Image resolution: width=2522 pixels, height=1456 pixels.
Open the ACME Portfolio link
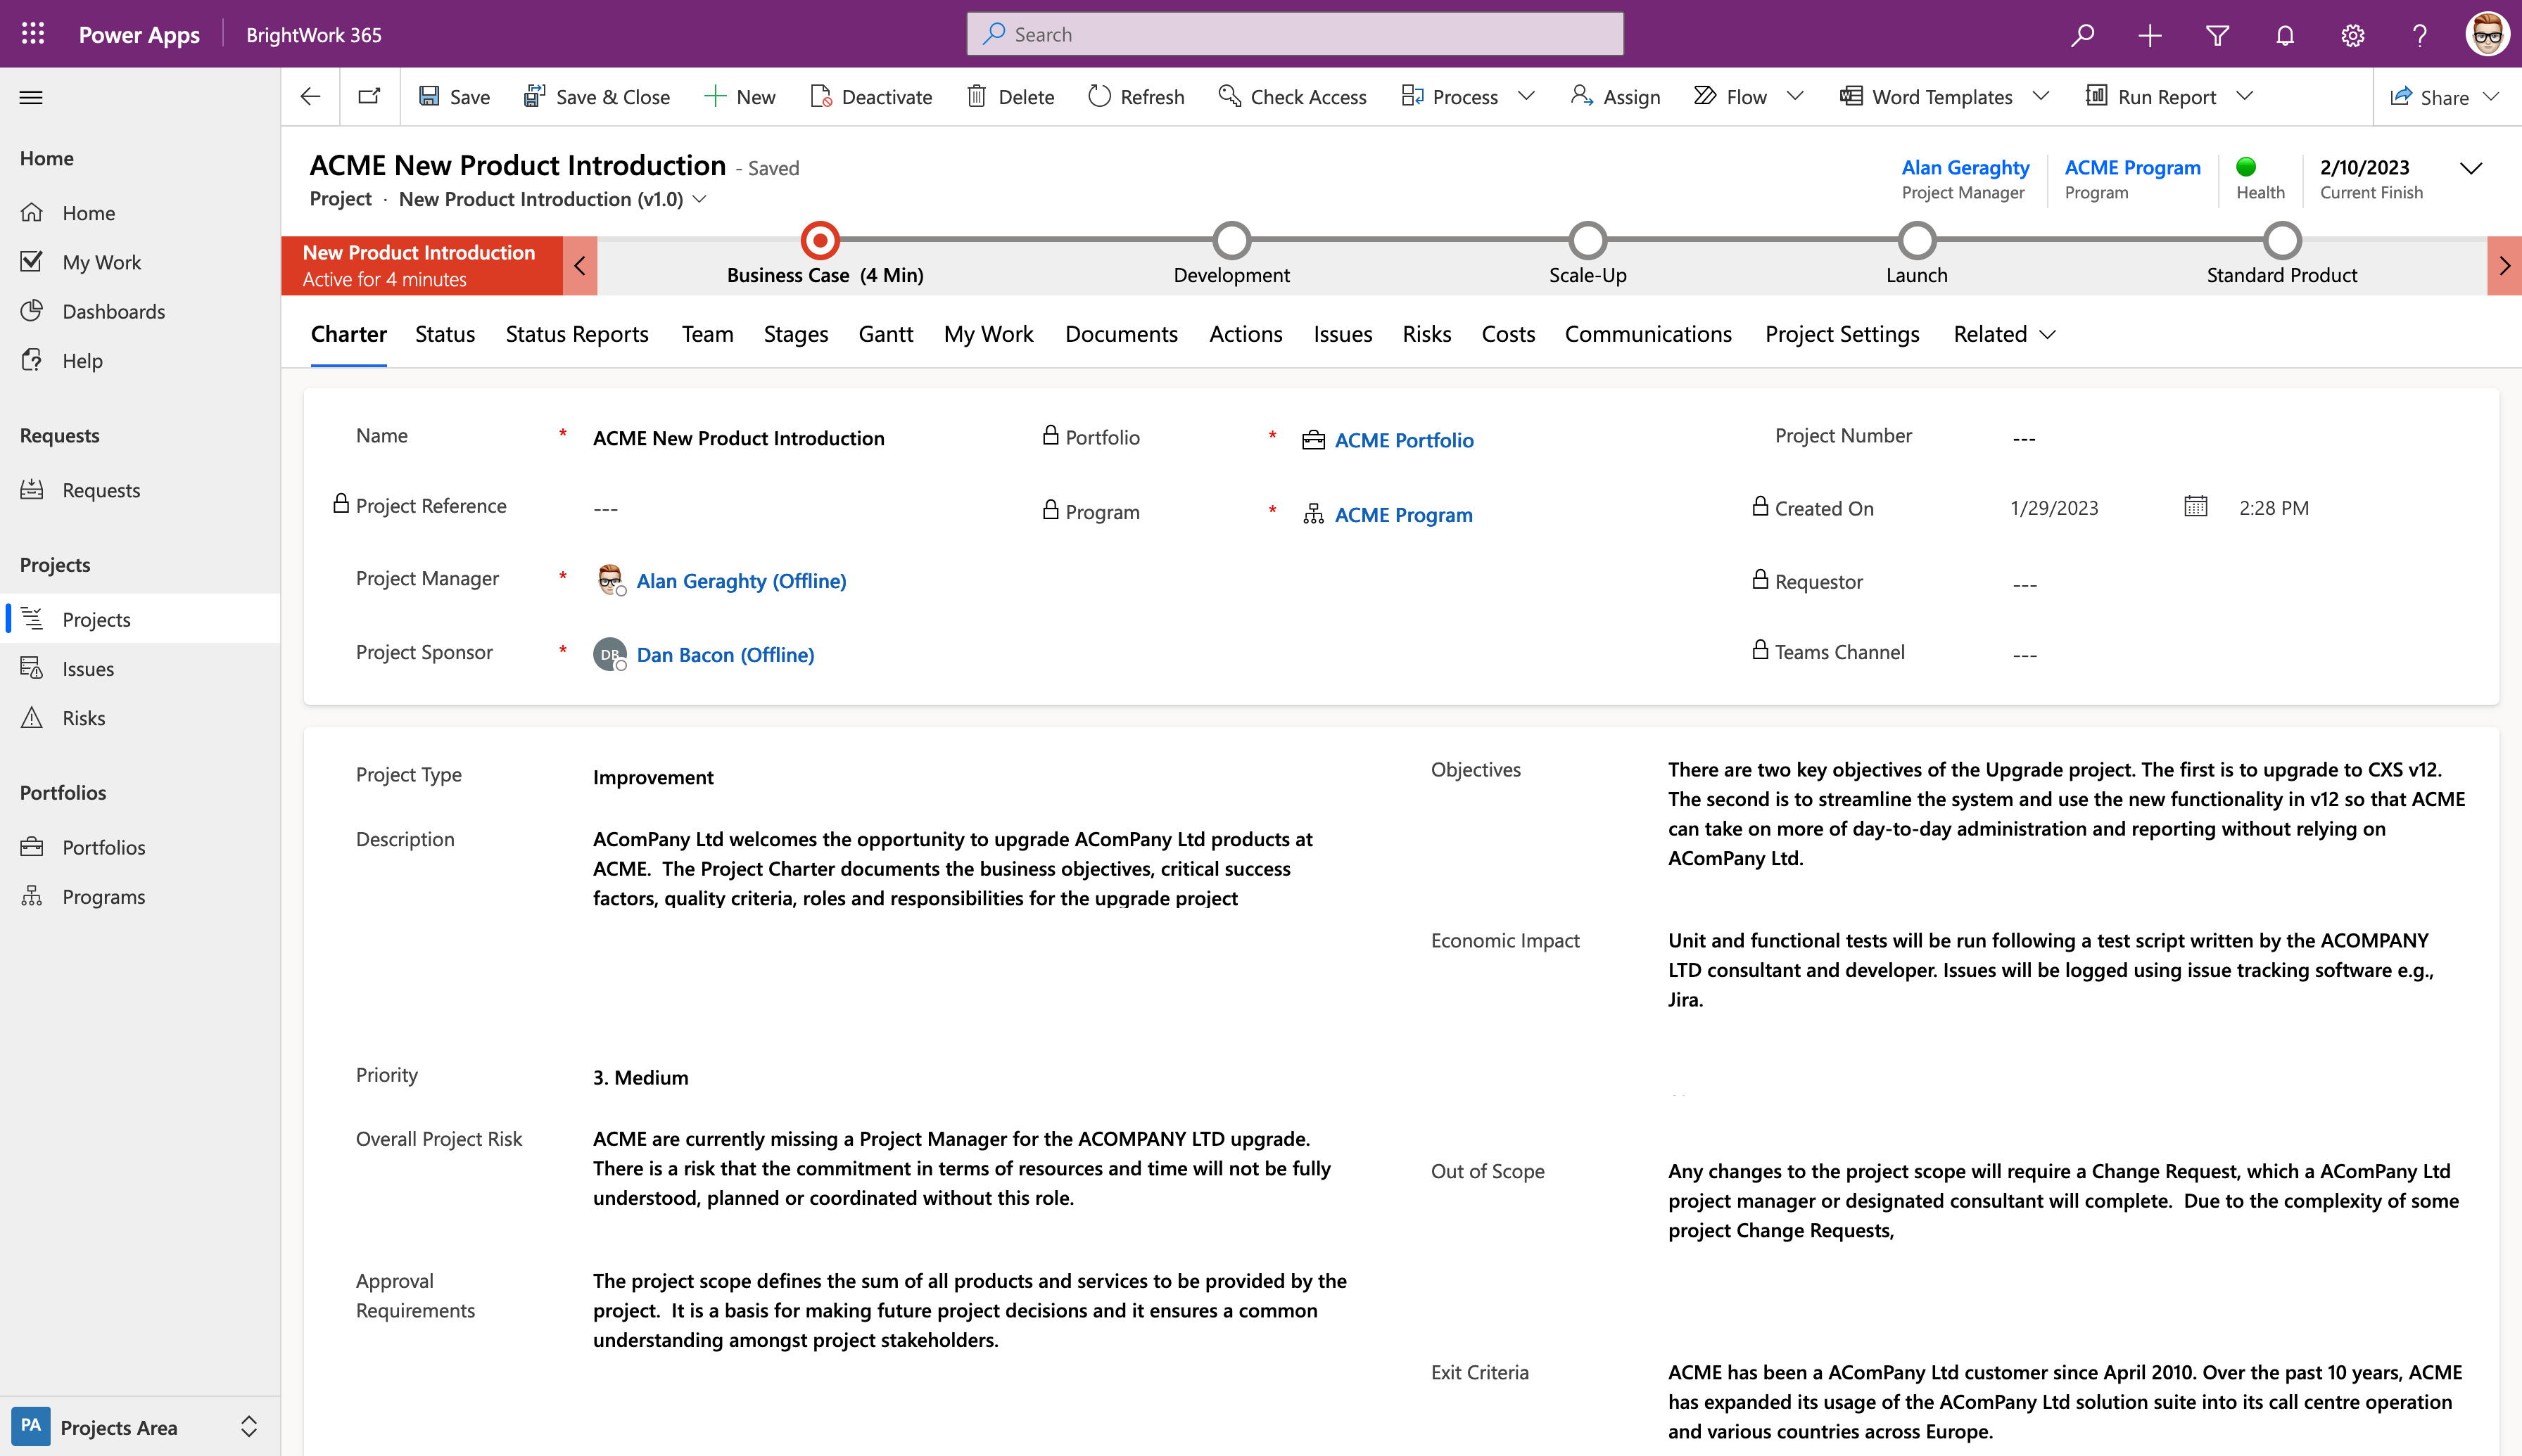tap(1404, 440)
